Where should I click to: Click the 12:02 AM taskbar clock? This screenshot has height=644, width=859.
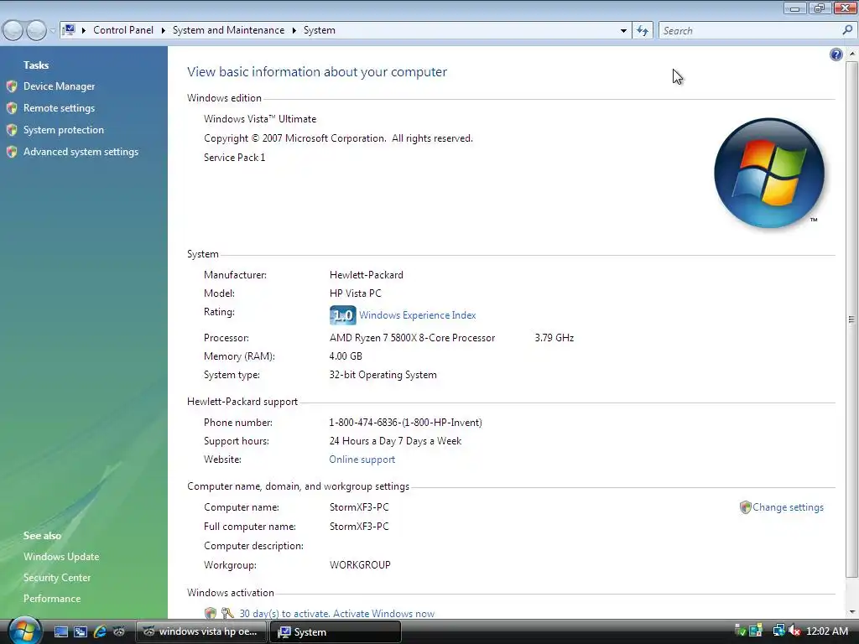click(x=827, y=631)
